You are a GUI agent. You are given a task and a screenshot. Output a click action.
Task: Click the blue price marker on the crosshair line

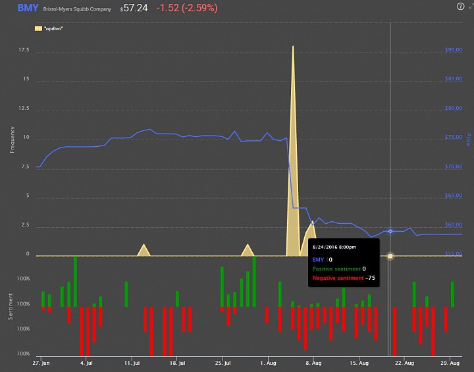(x=390, y=231)
